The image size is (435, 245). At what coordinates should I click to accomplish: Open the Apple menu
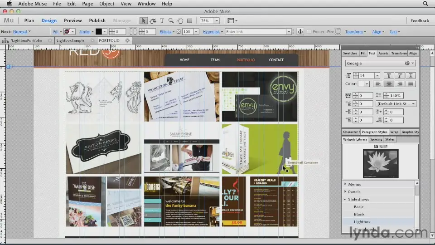coord(9,4)
